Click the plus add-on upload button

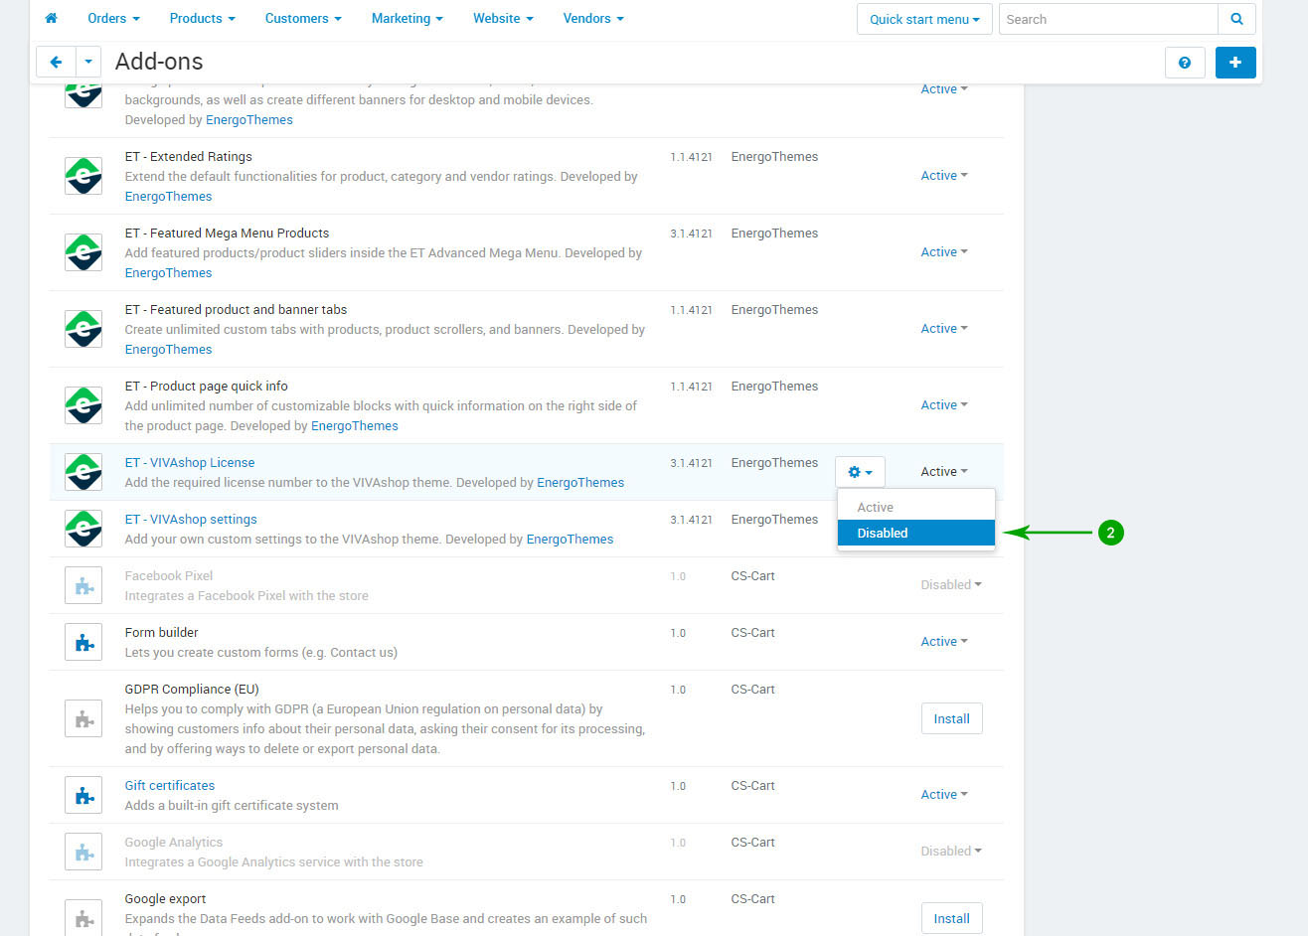(x=1235, y=62)
